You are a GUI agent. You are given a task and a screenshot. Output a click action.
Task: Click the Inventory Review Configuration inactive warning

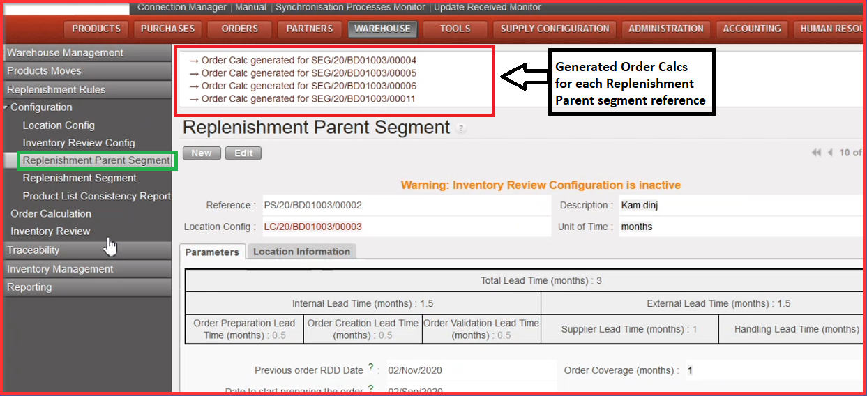click(541, 185)
